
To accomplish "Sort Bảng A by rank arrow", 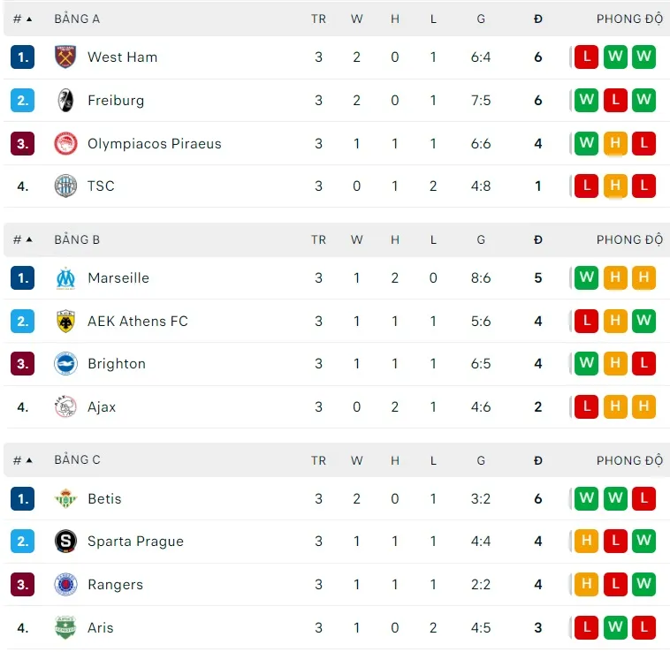I will tap(29, 19).
